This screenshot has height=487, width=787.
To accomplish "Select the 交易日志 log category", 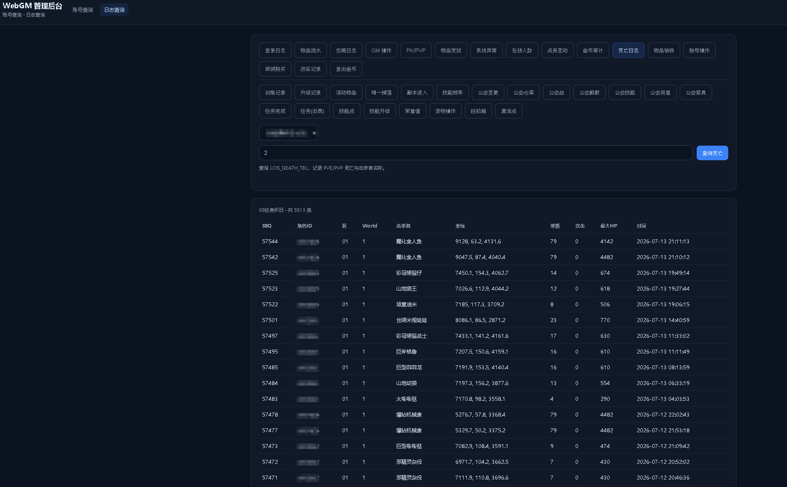I will pyautogui.click(x=346, y=50).
